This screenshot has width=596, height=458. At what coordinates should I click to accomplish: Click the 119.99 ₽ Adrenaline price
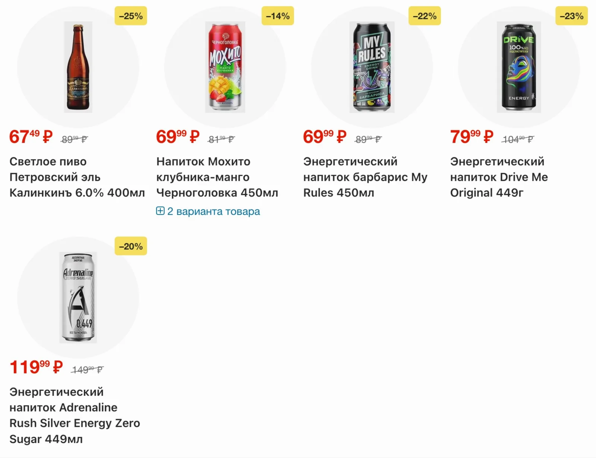(x=36, y=367)
